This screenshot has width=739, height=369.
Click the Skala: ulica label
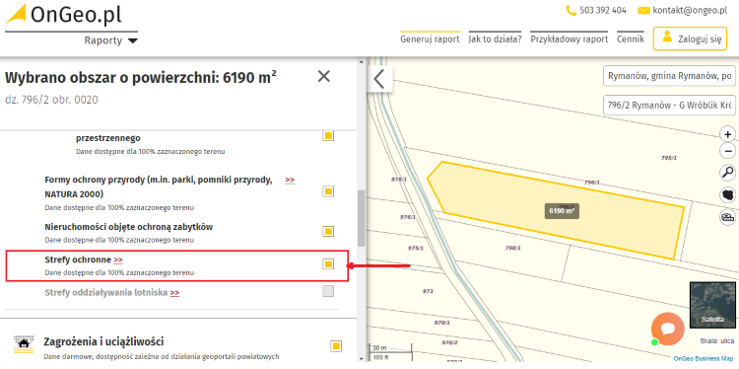pos(717,341)
